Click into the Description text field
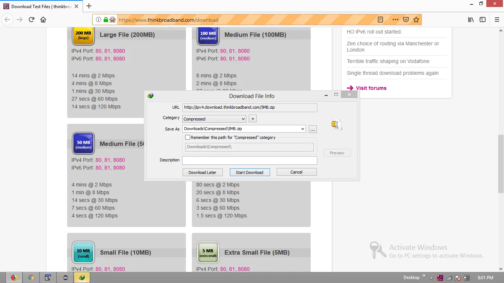 250,160
